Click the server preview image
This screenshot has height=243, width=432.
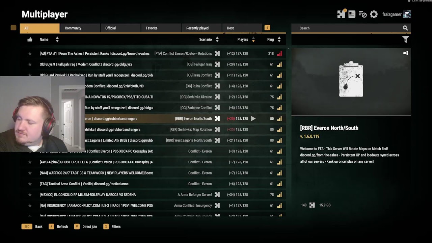coord(351,81)
